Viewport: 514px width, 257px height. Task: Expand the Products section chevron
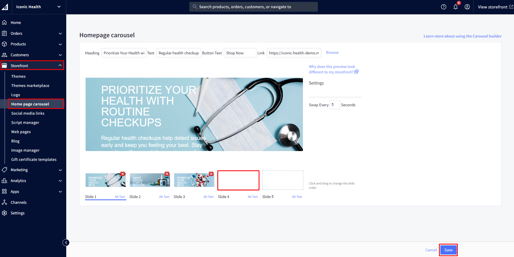pyautogui.click(x=60, y=44)
